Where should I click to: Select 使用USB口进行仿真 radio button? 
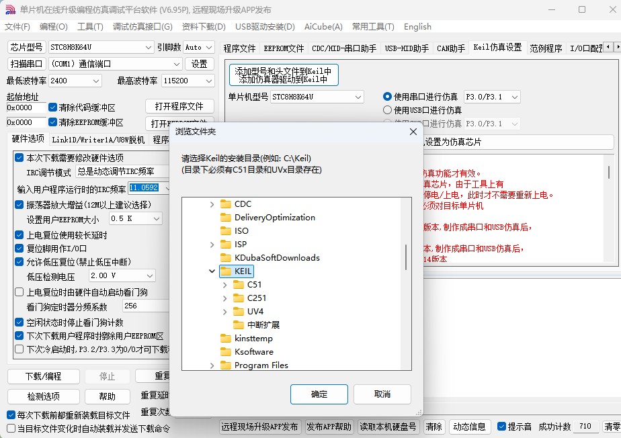click(387, 110)
